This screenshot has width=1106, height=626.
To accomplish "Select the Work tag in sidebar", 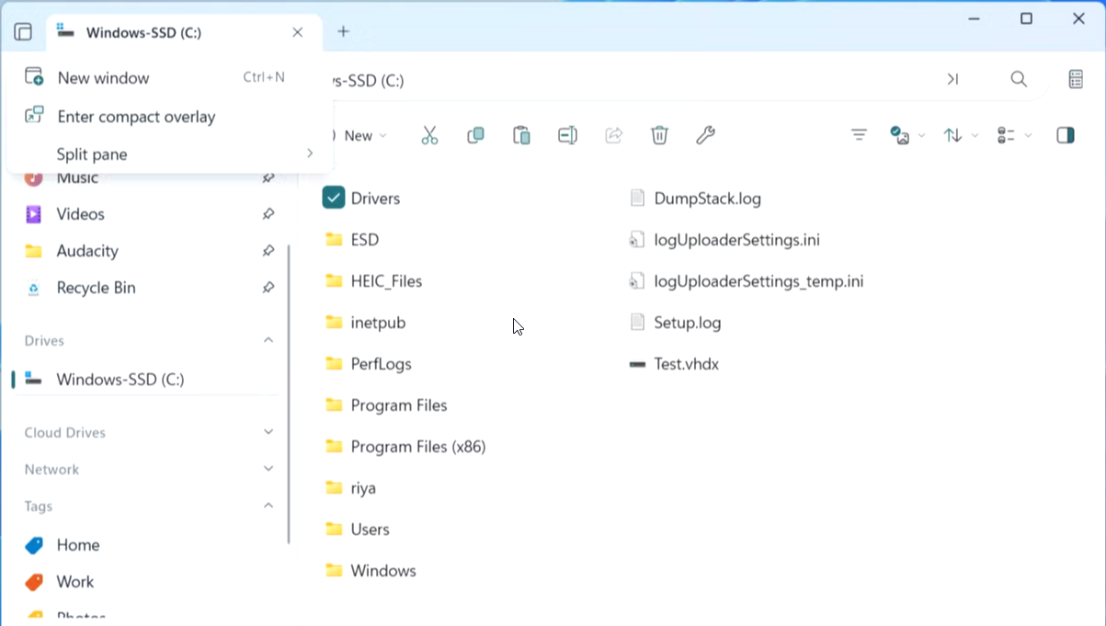I will (74, 582).
